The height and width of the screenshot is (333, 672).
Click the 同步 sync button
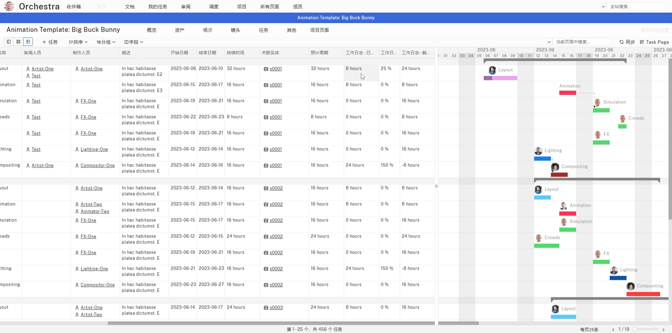(x=627, y=42)
